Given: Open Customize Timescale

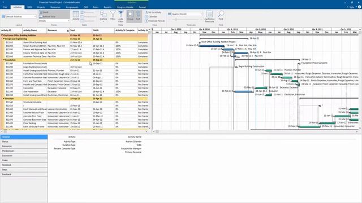Looking at the screenshot, I should point(209,16).
